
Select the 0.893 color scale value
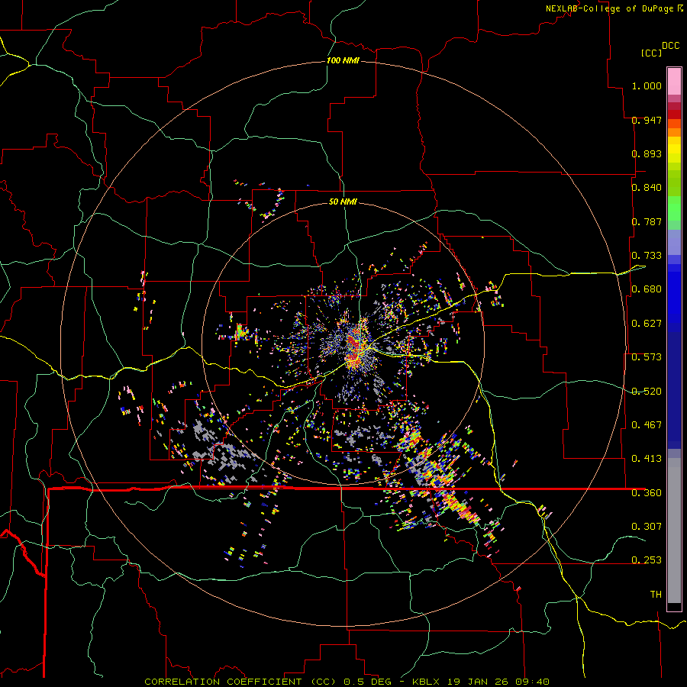[x=647, y=153]
